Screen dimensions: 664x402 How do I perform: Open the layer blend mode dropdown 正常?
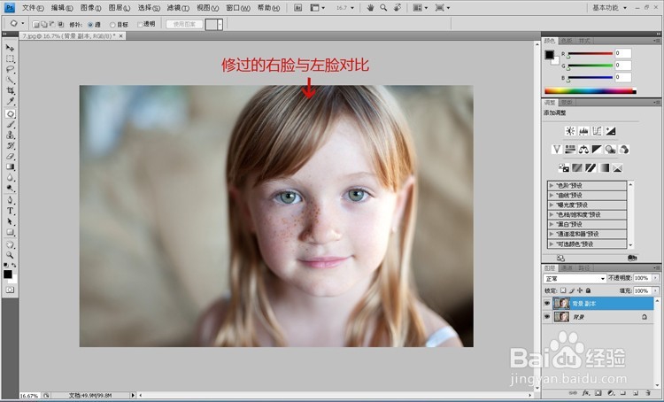click(x=575, y=278)
